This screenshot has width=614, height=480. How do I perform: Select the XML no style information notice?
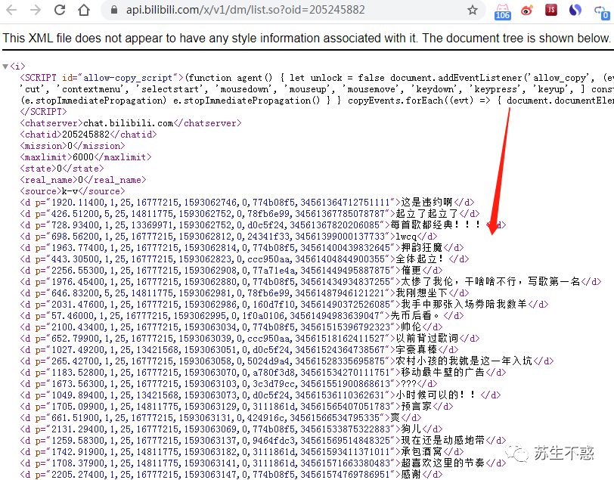[x=306, y=38]
